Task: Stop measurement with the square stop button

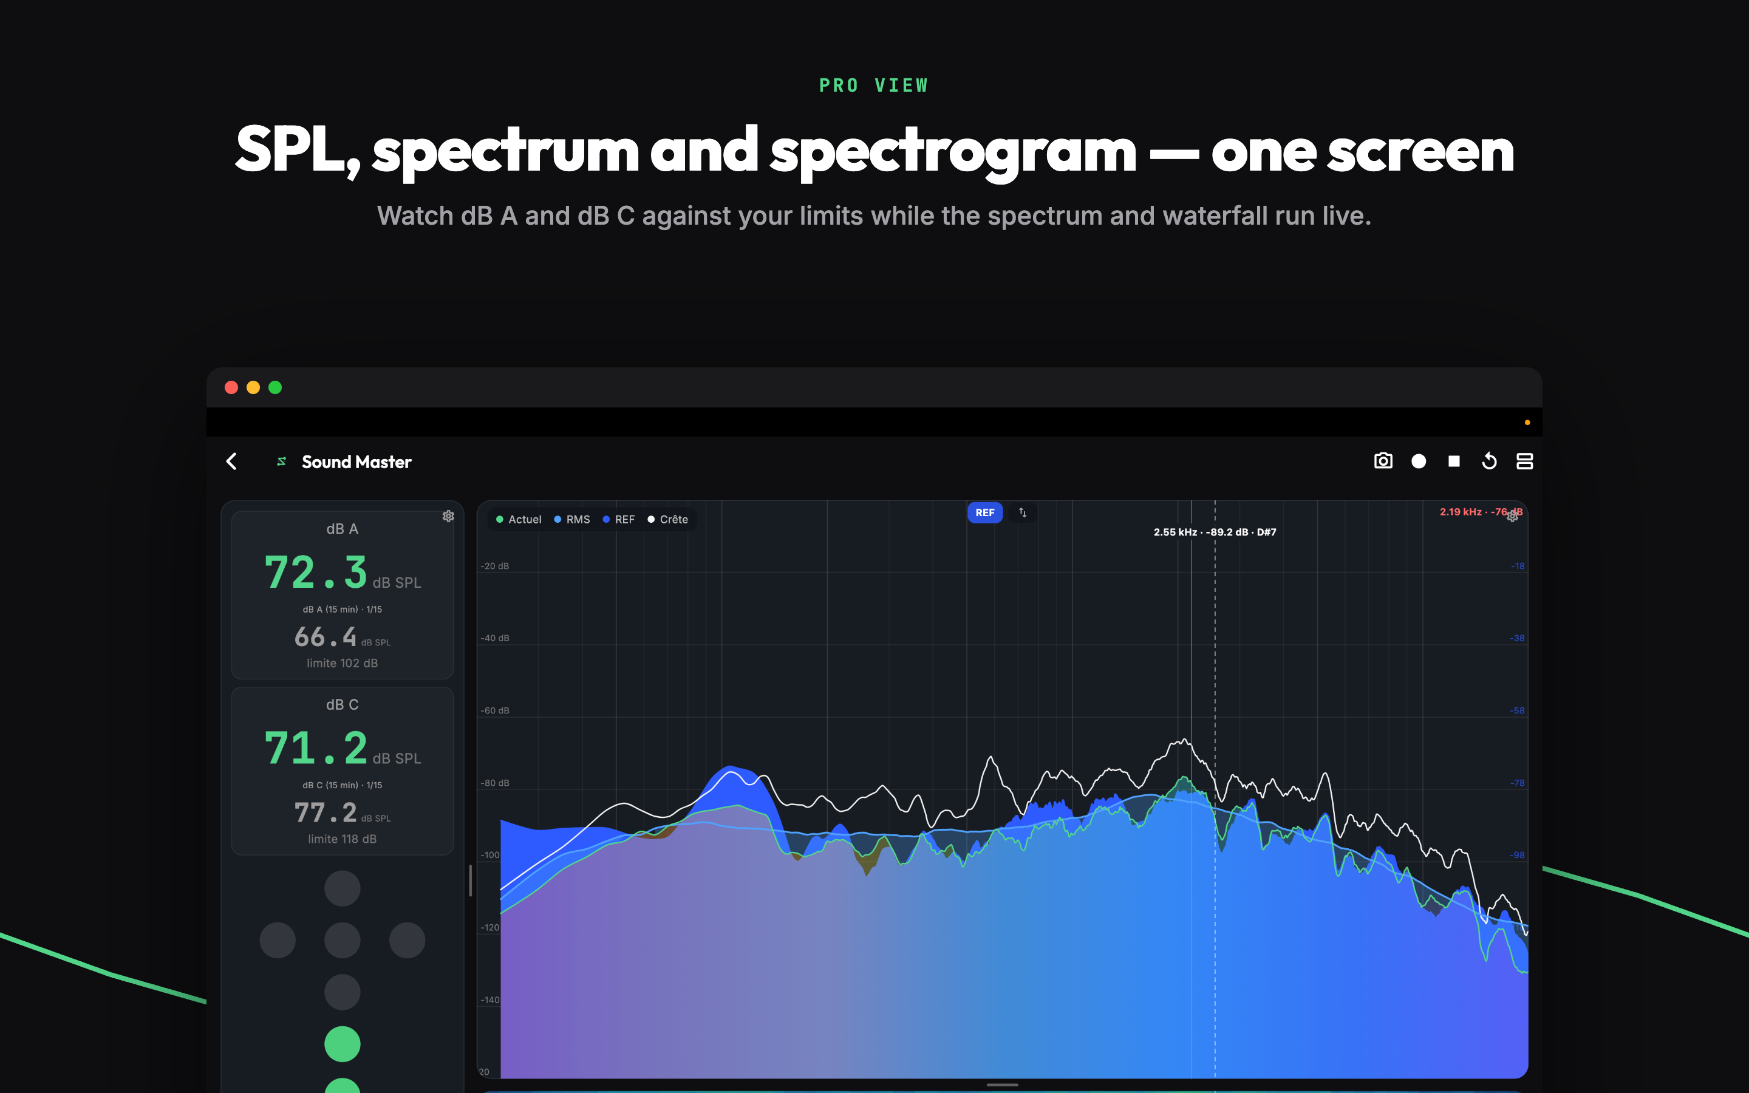Action: pos(1454,461)
